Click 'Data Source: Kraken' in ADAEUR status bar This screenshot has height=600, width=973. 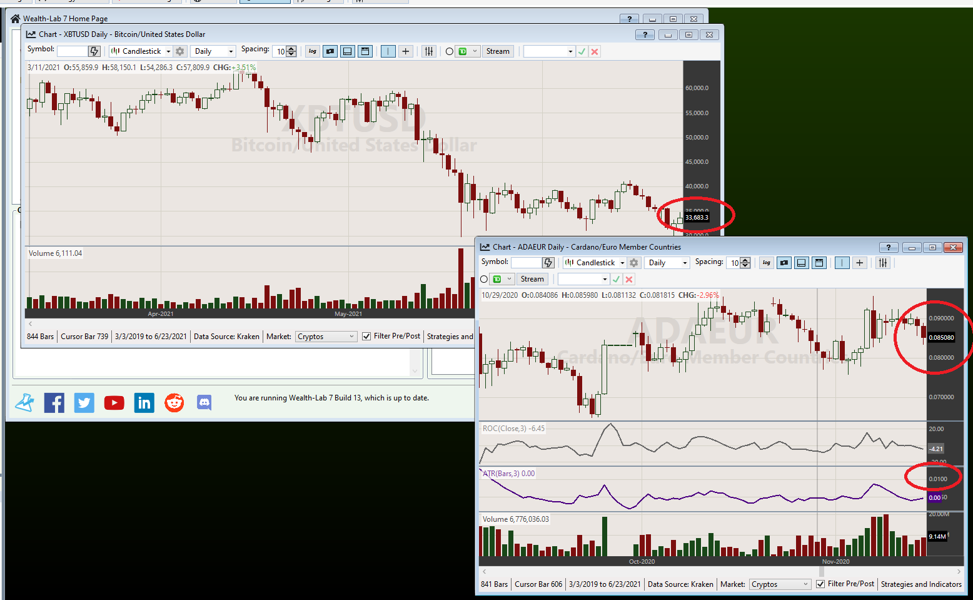click(680, 584)
